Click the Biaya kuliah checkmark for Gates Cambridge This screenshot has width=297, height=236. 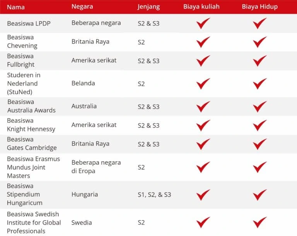203,144
